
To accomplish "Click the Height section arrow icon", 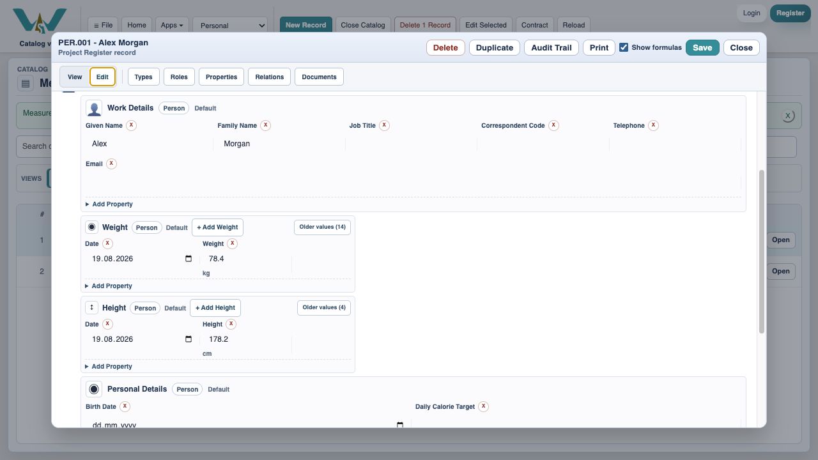I will pyautogui.click(x=91, y=307).
